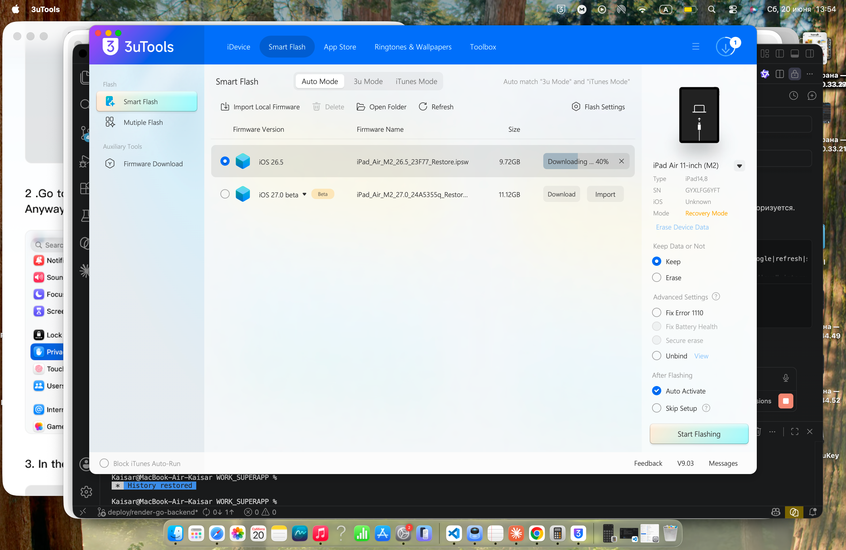Switch to 3u Mode

(368, 81)
